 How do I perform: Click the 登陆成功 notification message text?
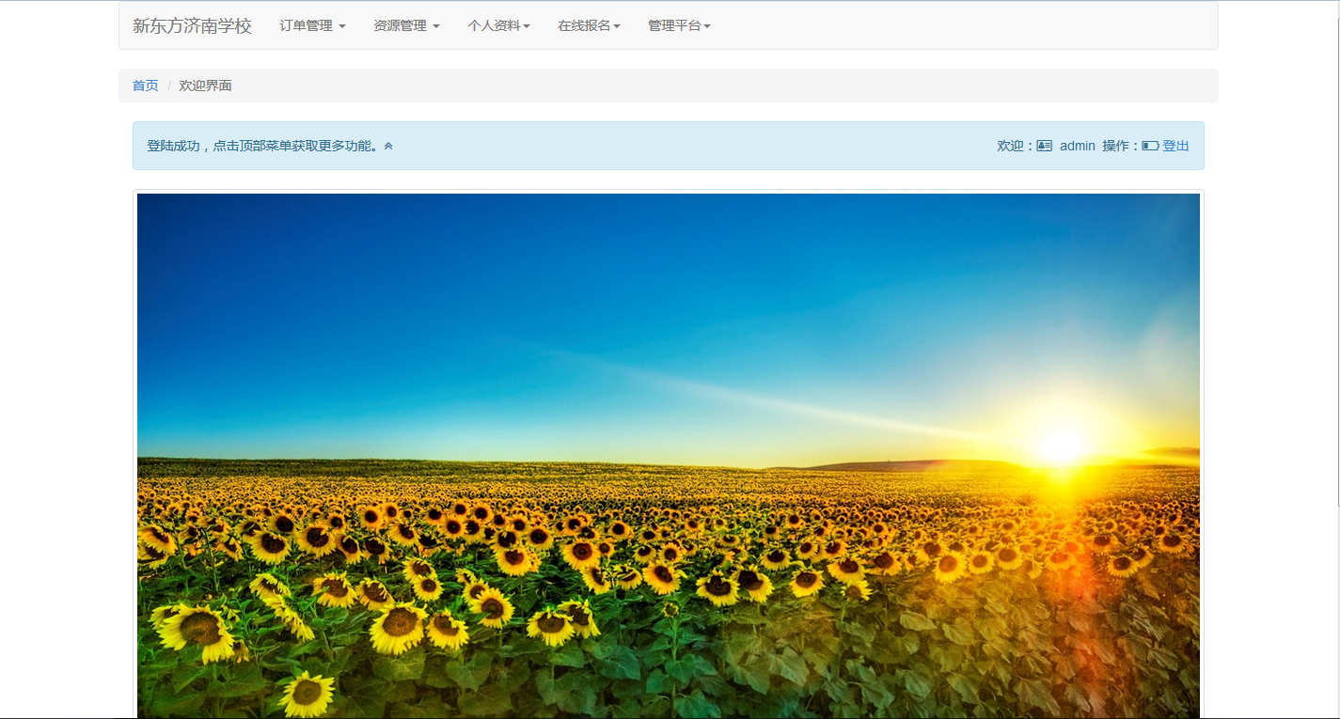coord(263,146)
